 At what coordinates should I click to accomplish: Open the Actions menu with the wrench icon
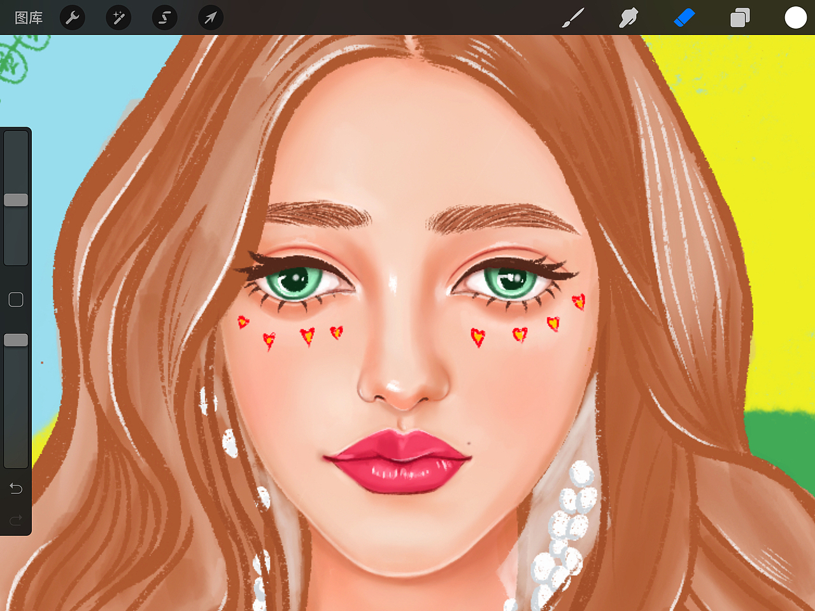pyautogui.click(x=72, y=17)
